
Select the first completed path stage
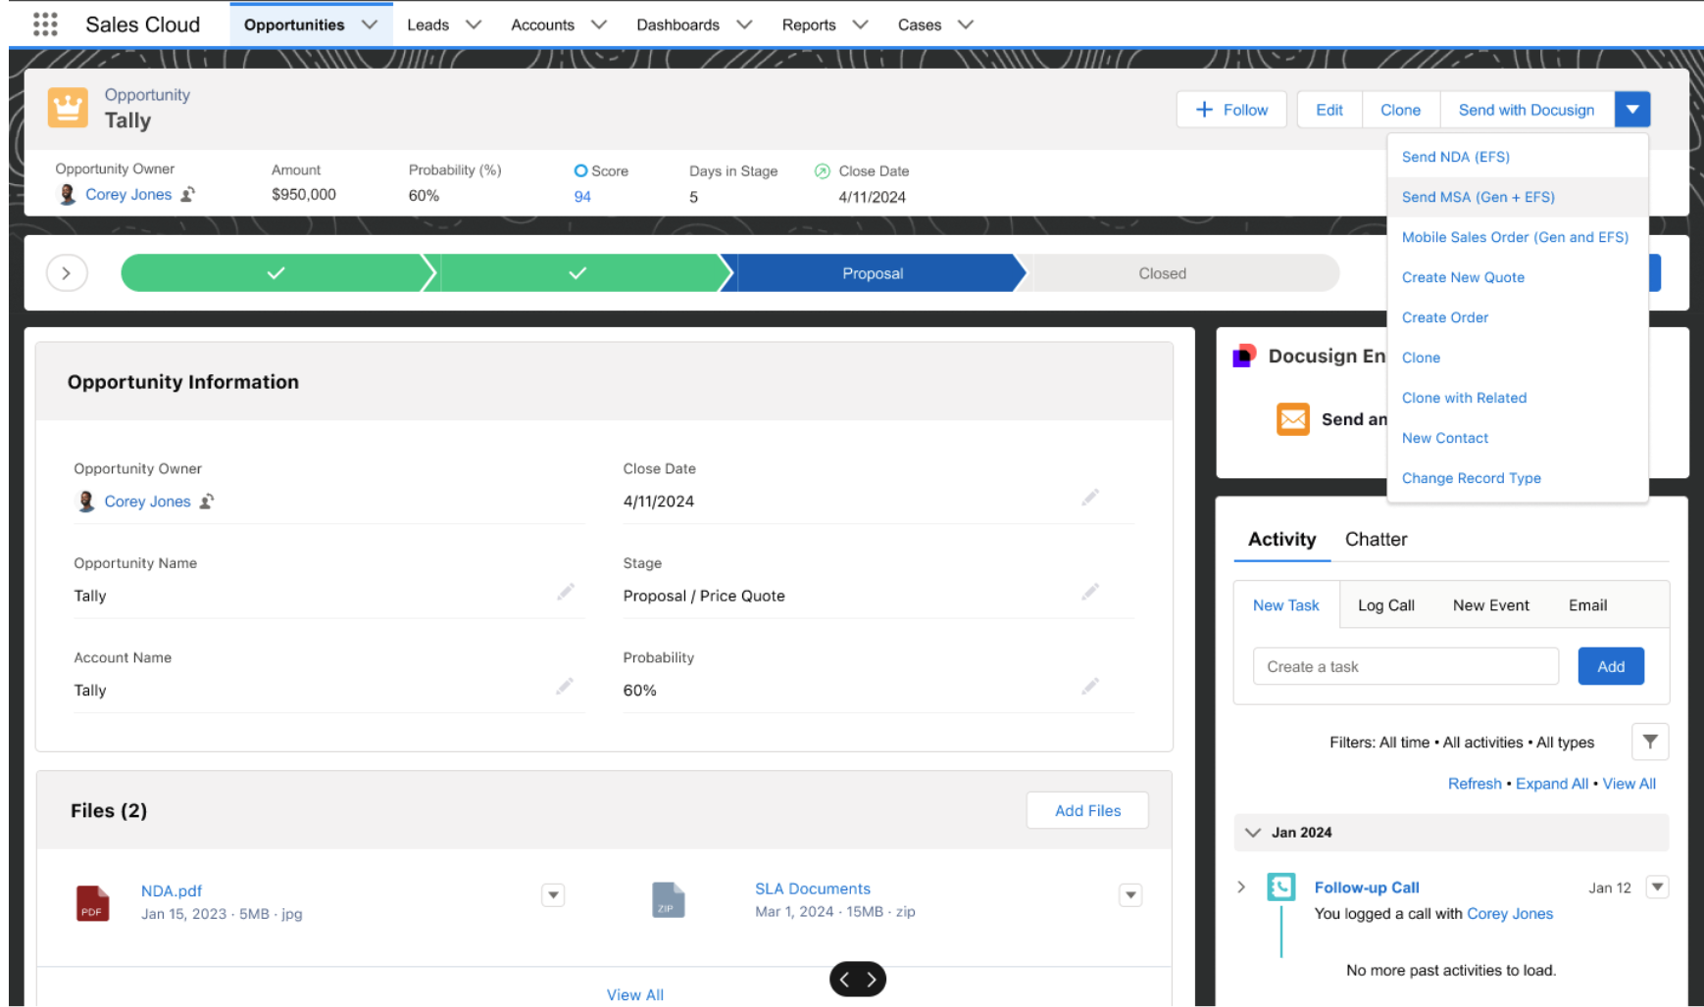pyautogui.click(x=276, y=273)
